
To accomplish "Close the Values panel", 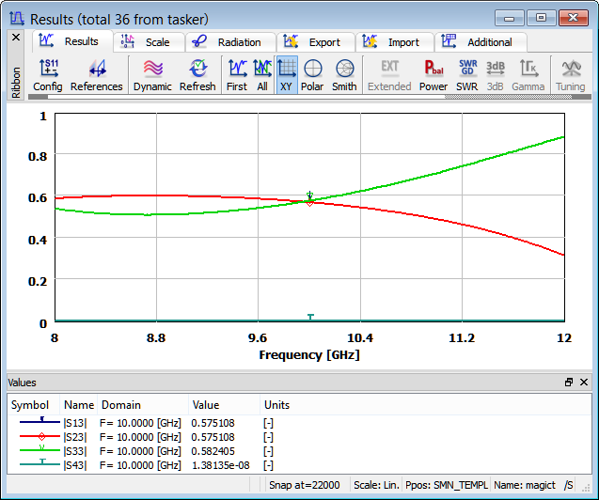I will click(584, 383).
